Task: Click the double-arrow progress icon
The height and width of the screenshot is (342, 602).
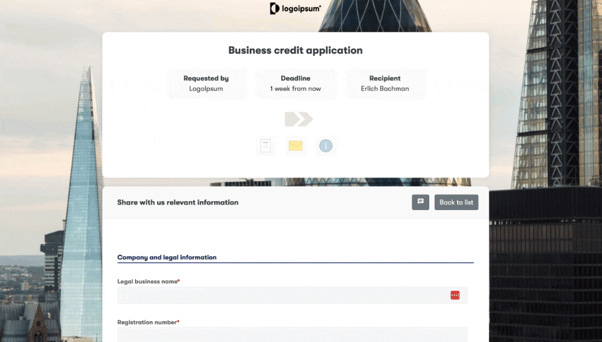Action: tap(299, 119)
